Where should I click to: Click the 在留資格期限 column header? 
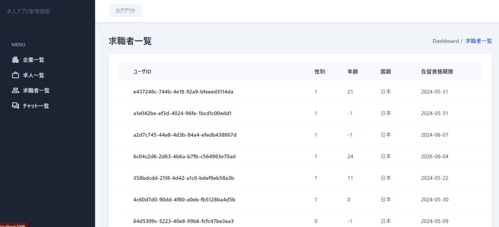(437, 72)
